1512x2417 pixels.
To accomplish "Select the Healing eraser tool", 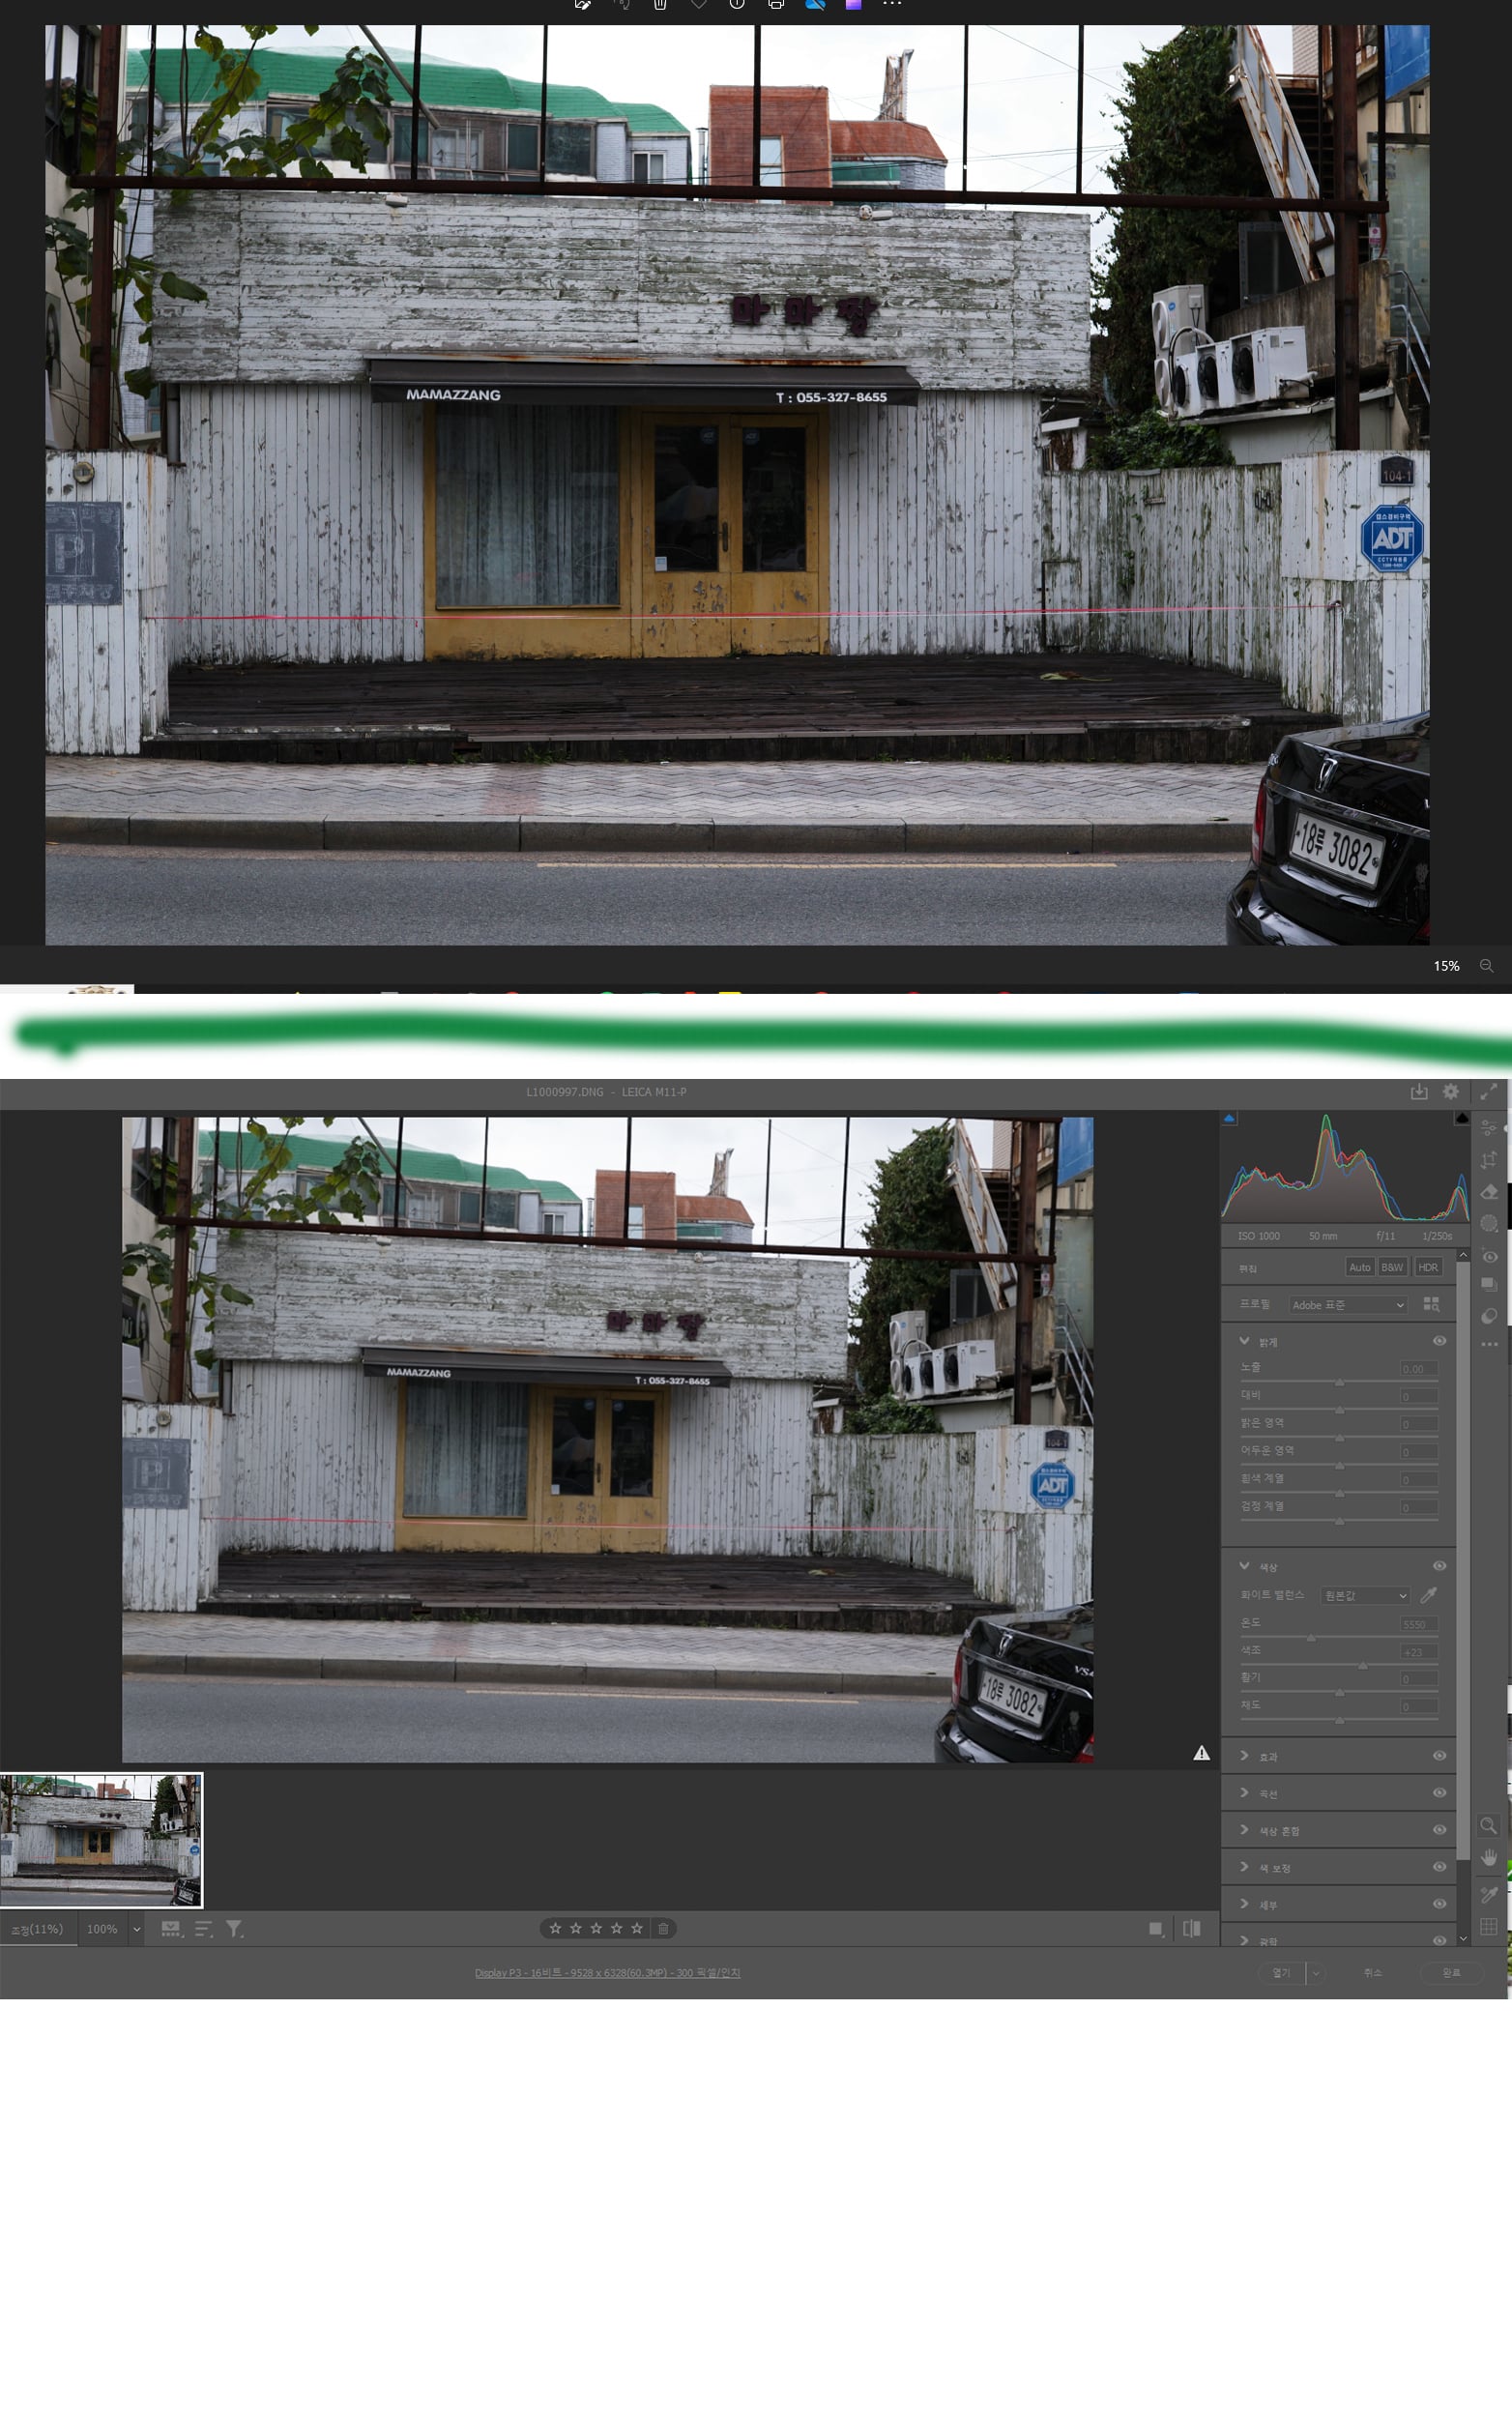I will pyautogui.click(x=1489, y=1191).
